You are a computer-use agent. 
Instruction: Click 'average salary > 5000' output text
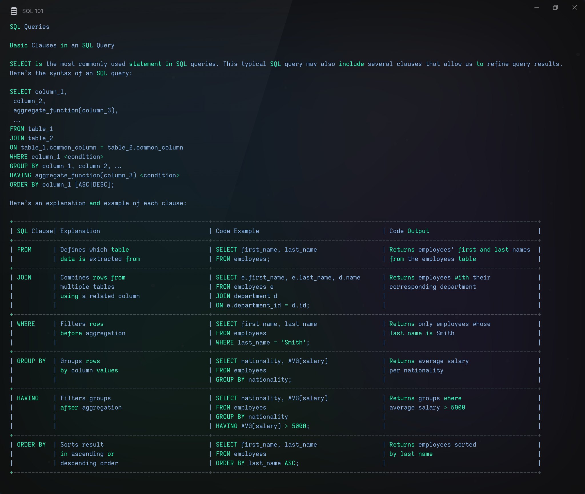(427, 408)
